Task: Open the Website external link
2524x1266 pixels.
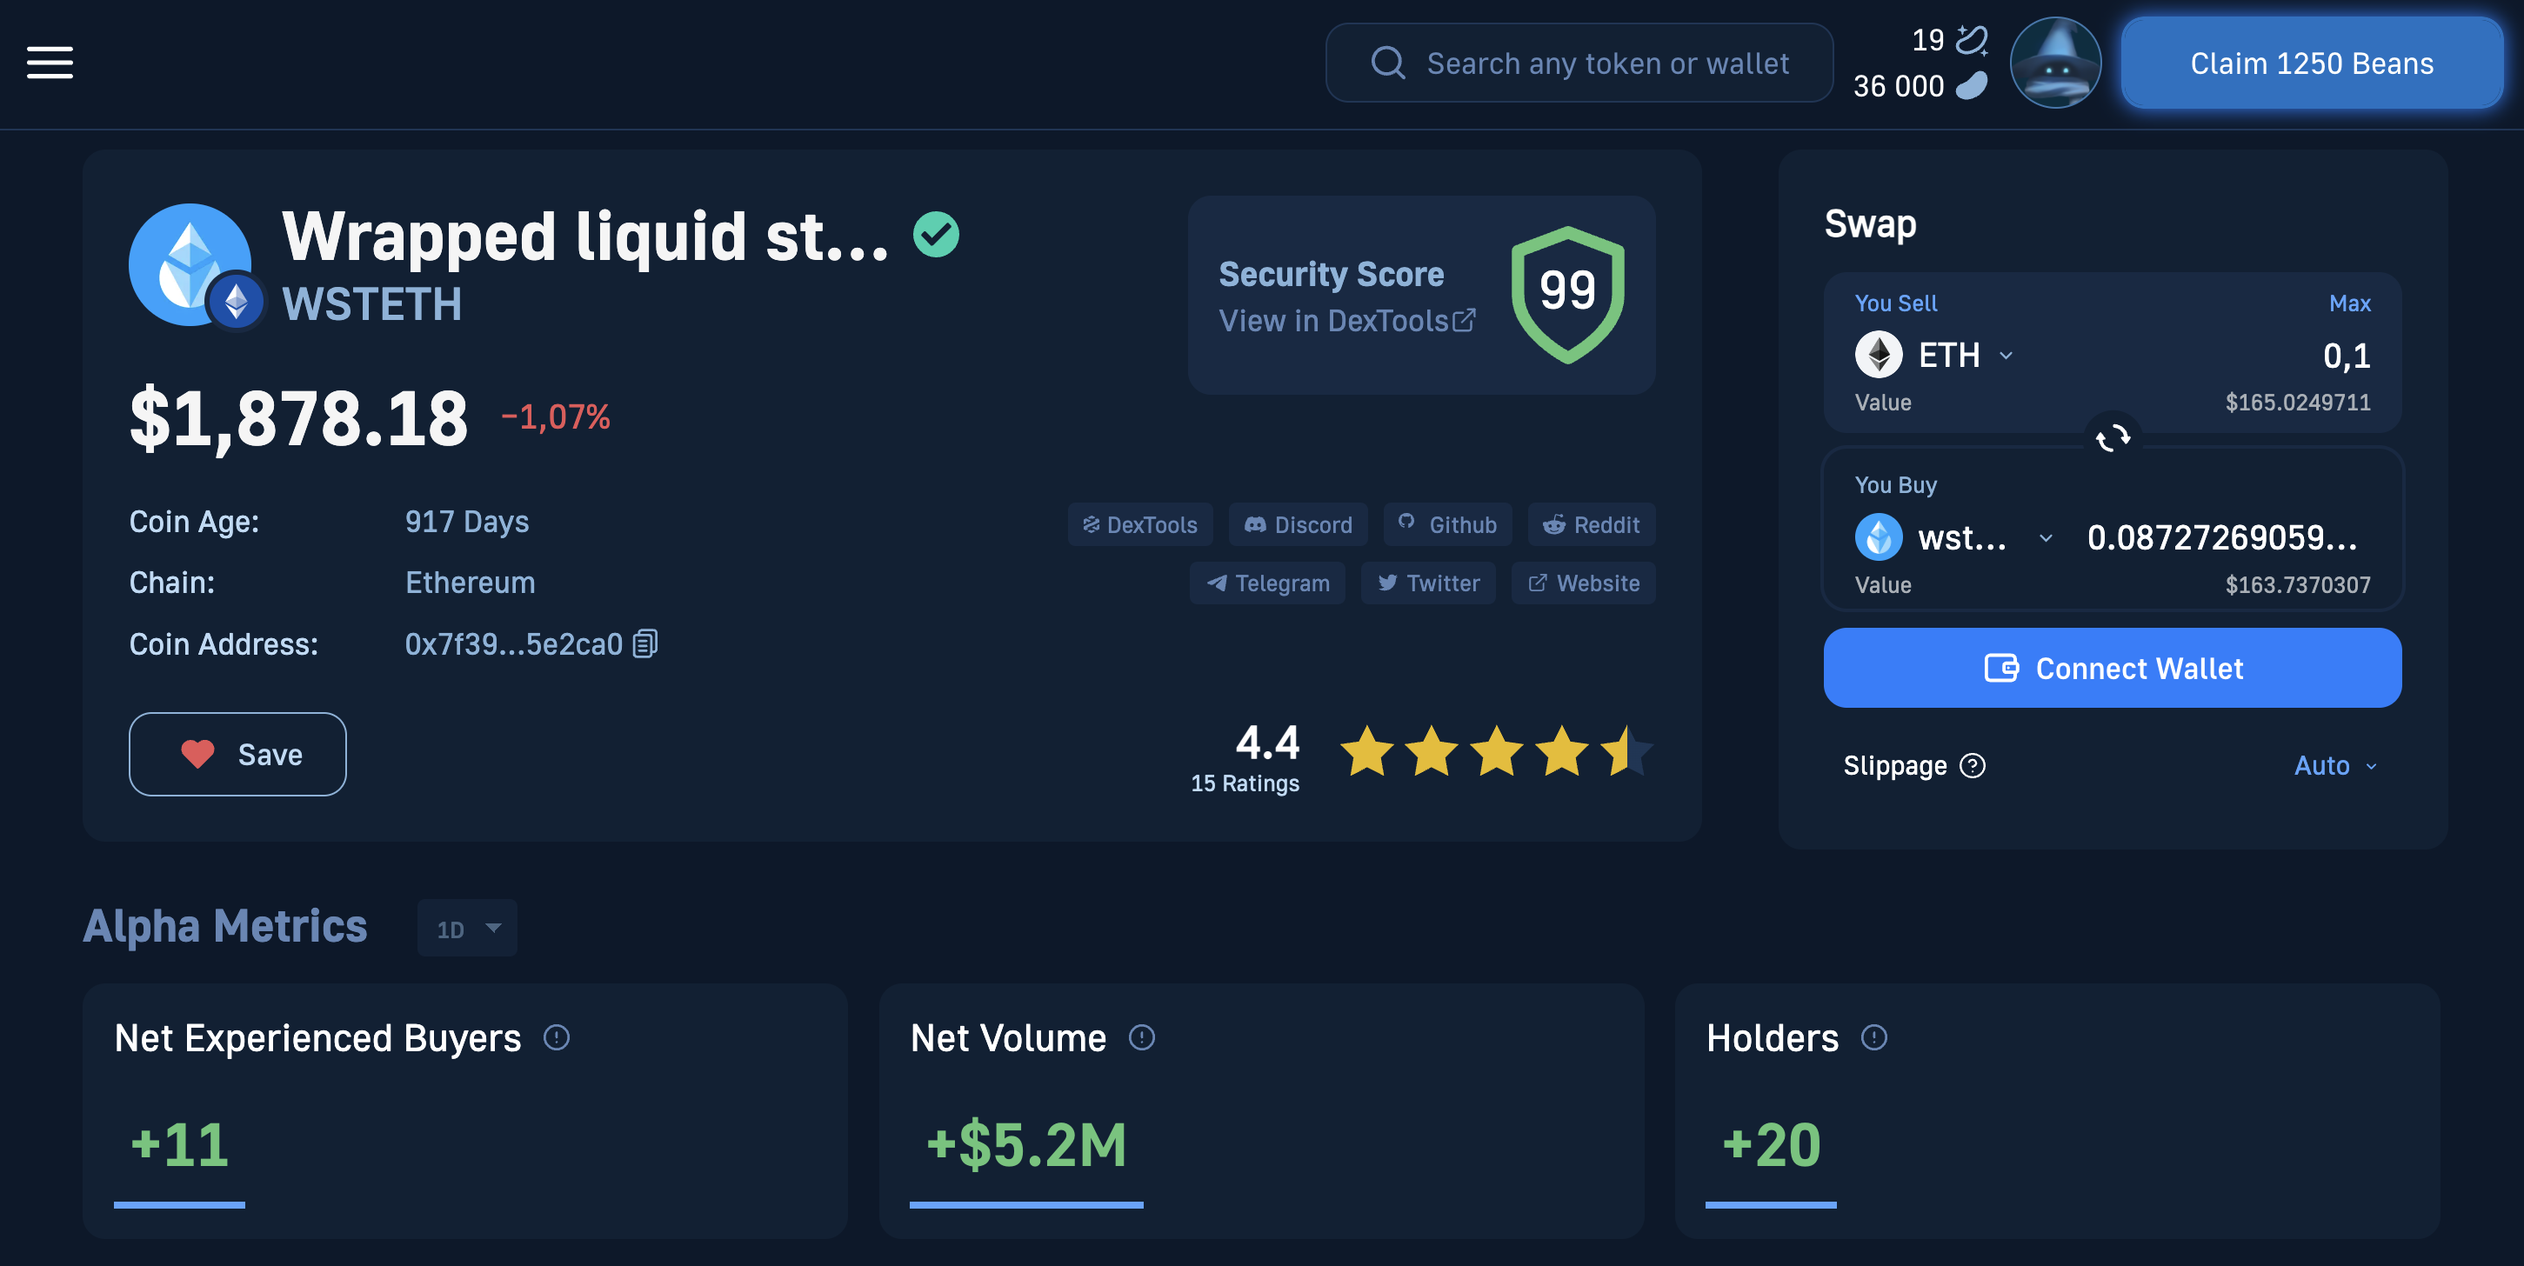Action: (x=1584, y=580)
